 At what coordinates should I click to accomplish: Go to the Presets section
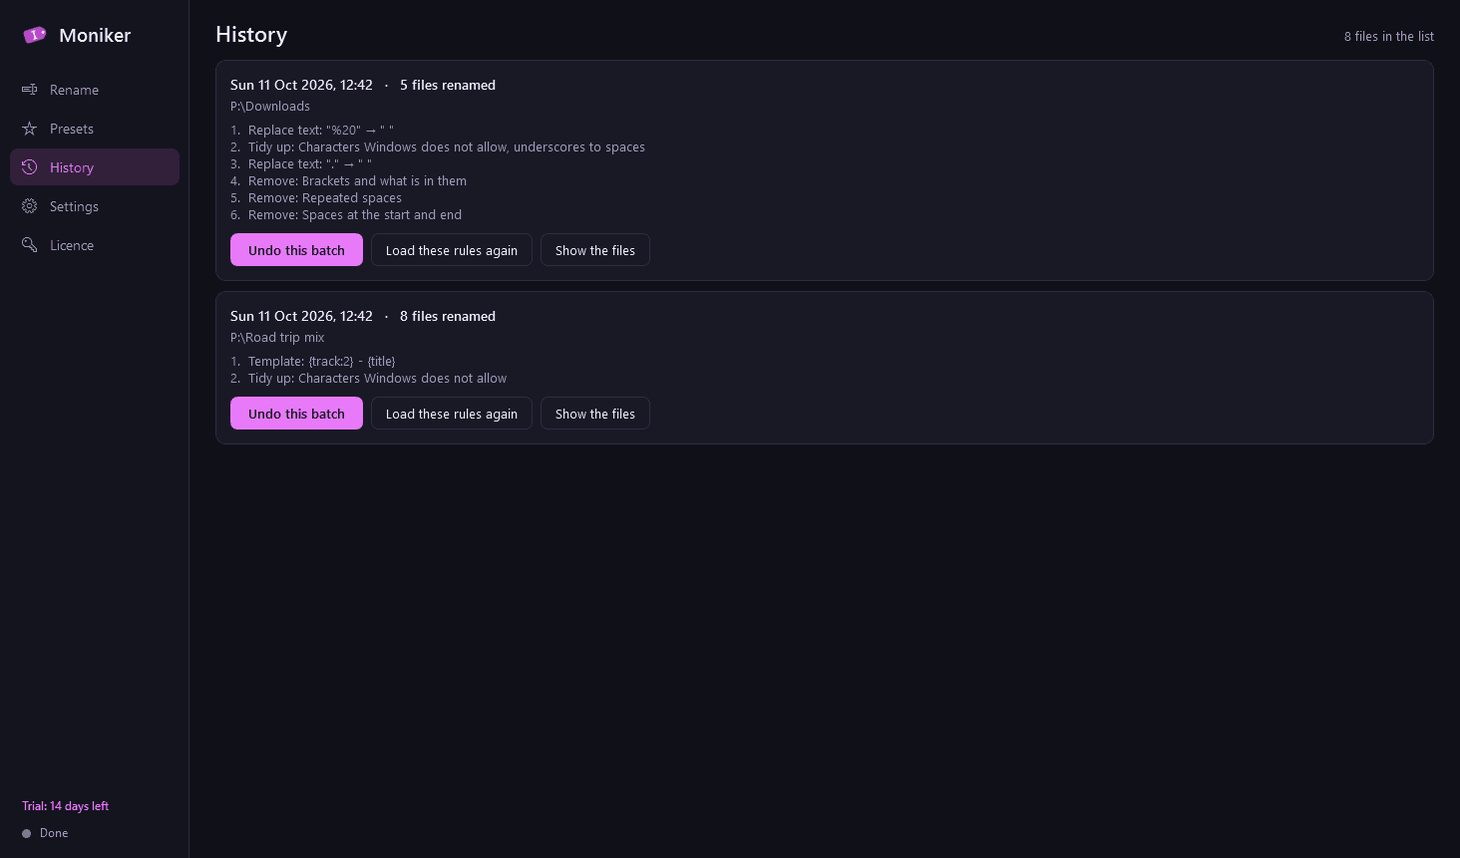[95, 129]
